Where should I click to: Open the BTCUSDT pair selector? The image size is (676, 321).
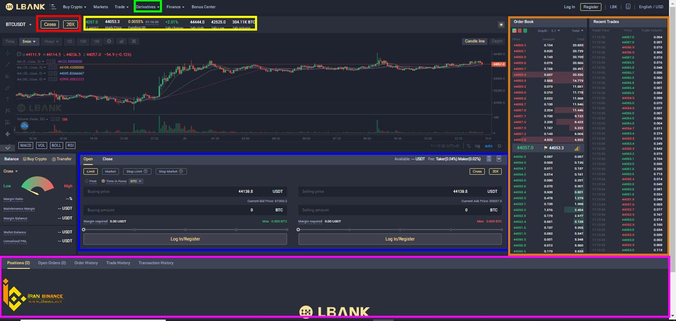click(18, 24)
